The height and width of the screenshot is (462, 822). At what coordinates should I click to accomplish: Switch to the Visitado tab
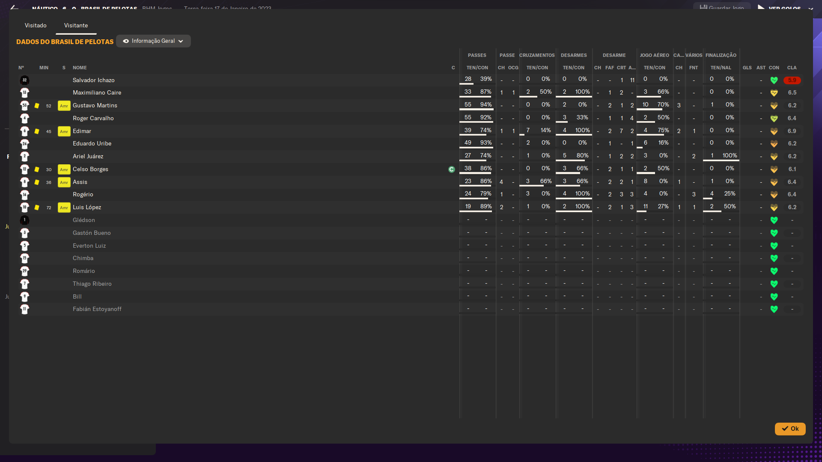click(x=36, y=26)
